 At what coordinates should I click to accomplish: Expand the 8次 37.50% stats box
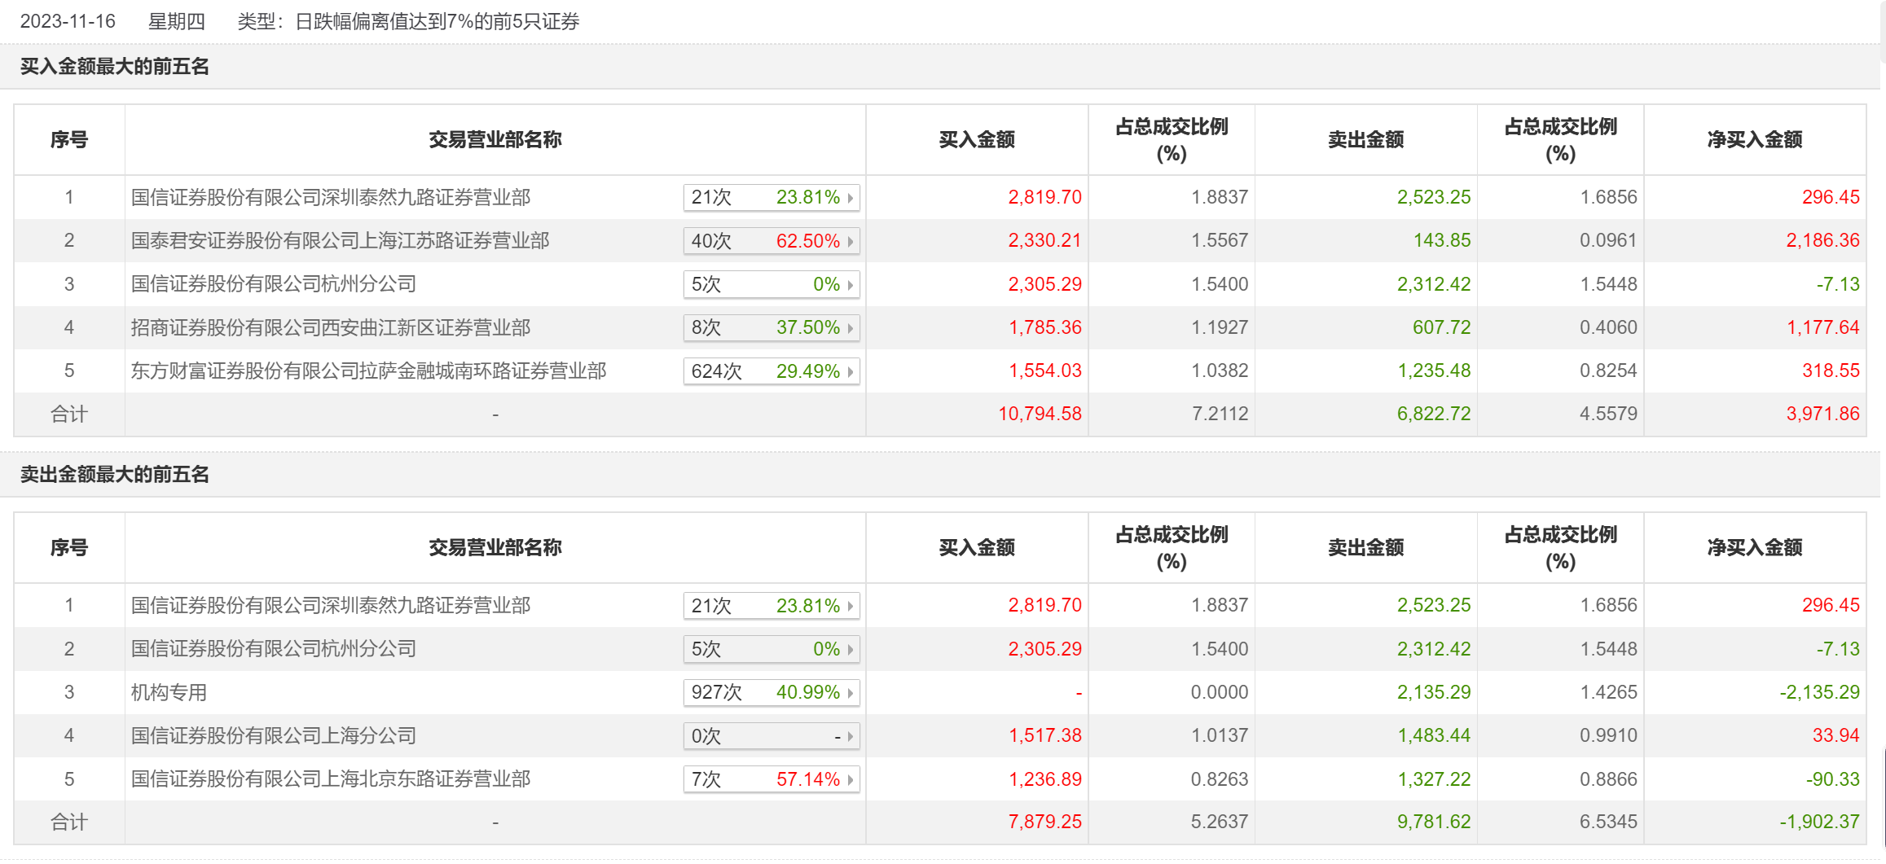772,328
